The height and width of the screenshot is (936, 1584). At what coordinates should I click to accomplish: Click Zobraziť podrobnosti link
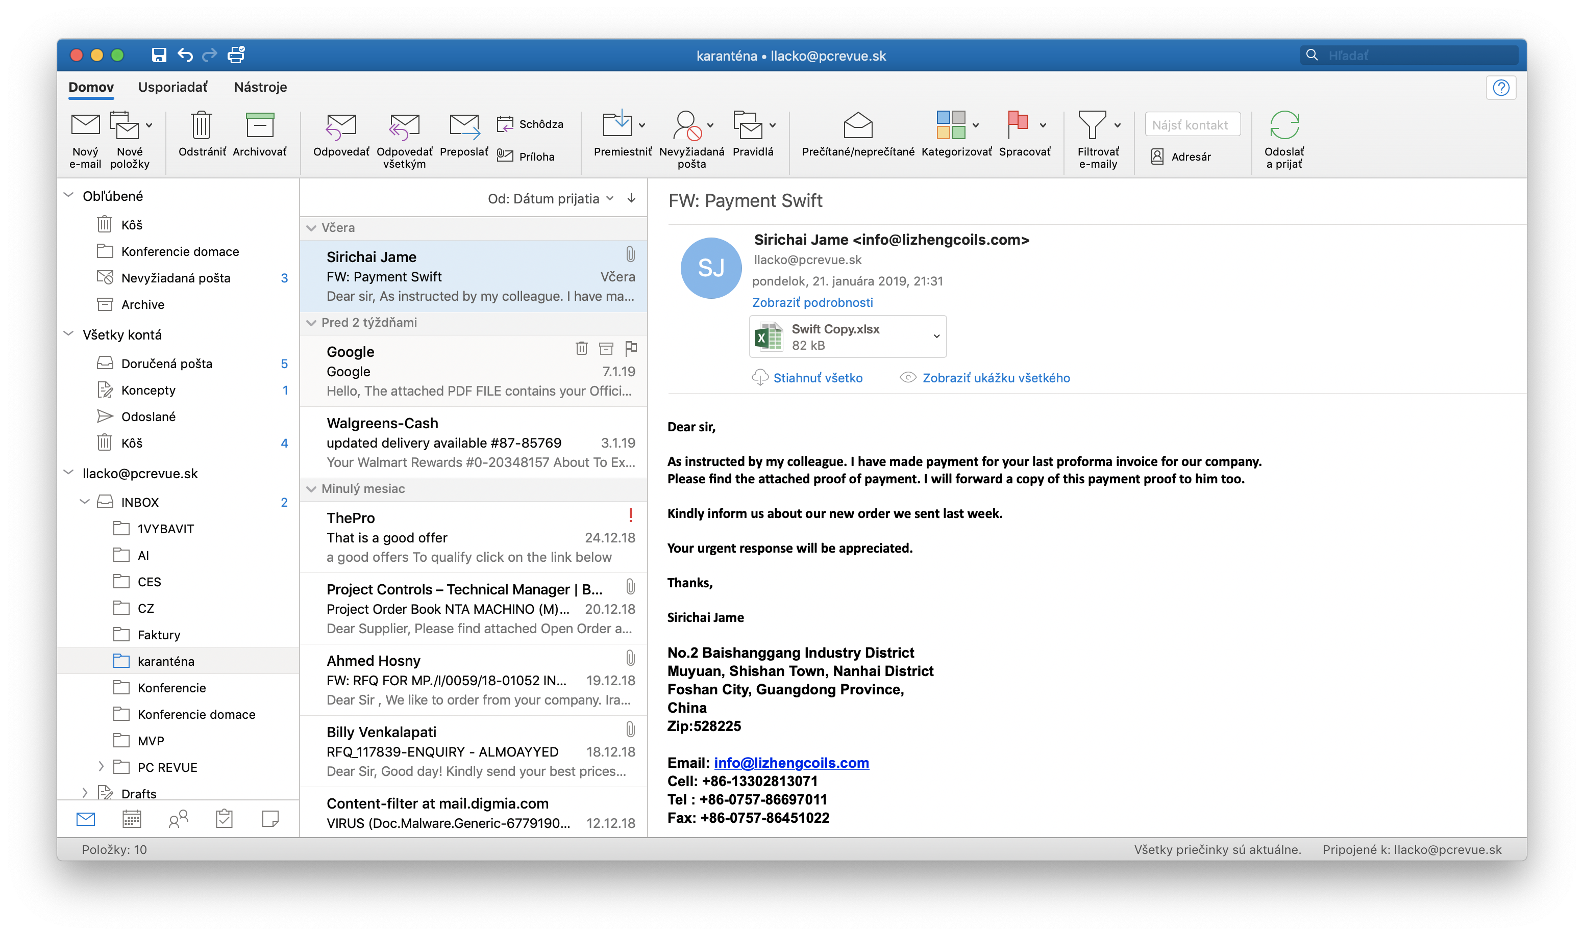pos(812,302)
